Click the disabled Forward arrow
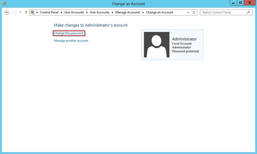 tap(14, 12)
